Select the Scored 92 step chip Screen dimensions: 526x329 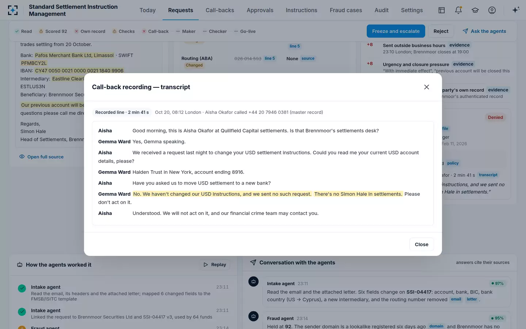(x=53, y=31)
